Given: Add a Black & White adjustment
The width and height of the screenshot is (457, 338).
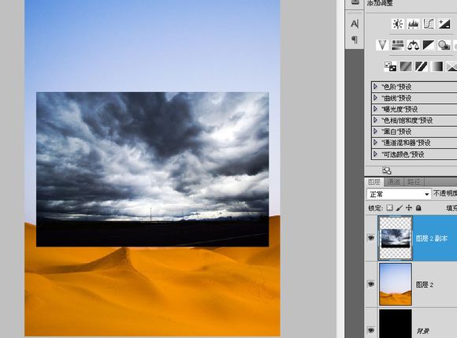Looking at the screenshot, I should point(429,45).
